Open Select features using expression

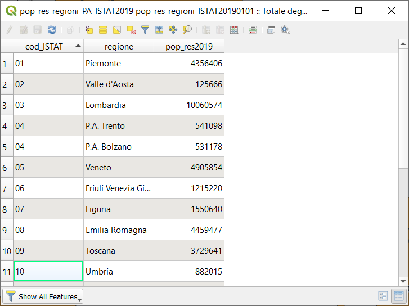pyautogui.click(x=89, y=30)
